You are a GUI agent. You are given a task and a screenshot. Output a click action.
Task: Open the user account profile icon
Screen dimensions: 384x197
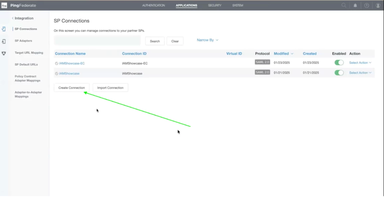point(378,5)
